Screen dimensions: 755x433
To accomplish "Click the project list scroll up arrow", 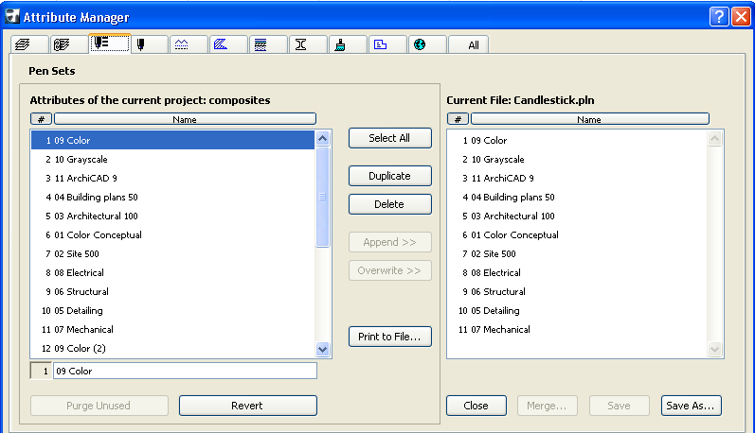I will click(x=323, y=139).
